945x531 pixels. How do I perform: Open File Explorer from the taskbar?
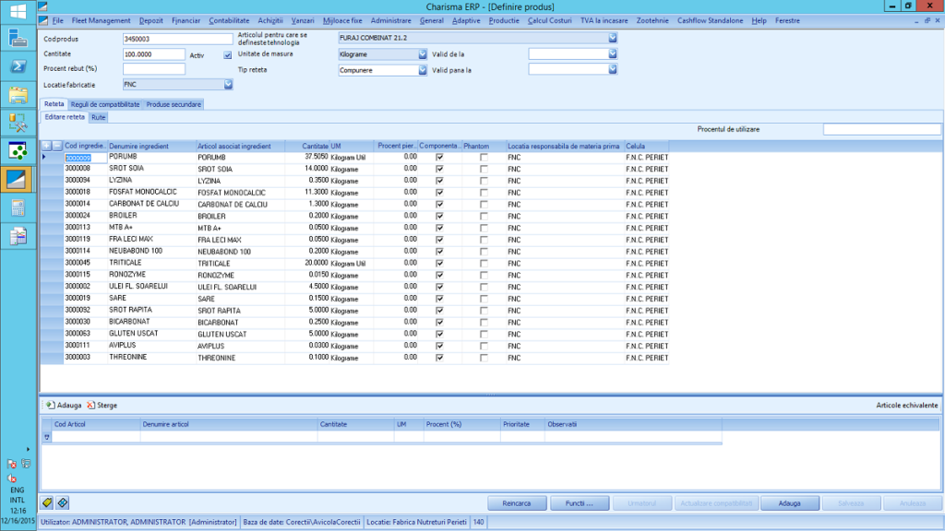pyautogui.click(x=18, y=94)
